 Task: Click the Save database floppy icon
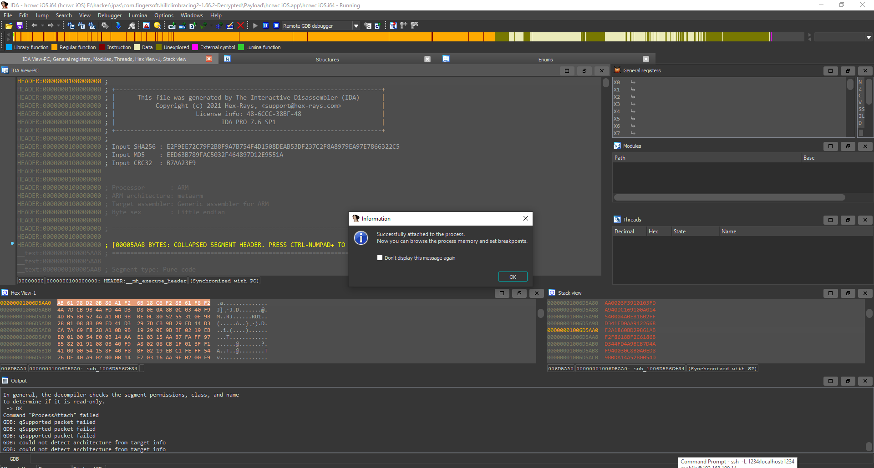[x=20, y=26]
